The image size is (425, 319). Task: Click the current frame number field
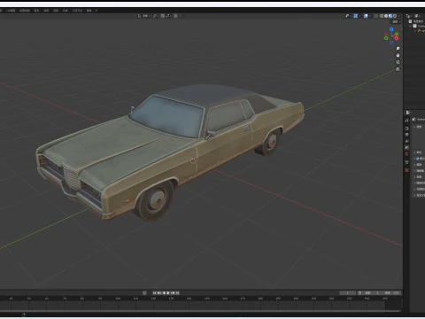click(x=347, y=293)
